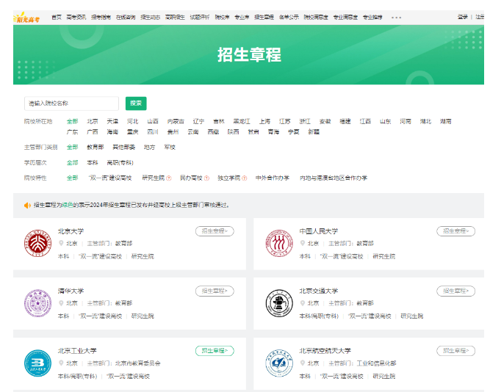Screen dimensions: 490x392
Task: Click the green 搜索 search button
Action: 136,104
